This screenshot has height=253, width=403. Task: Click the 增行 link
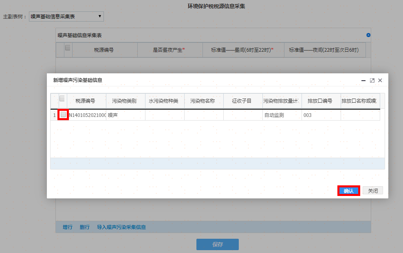click(67, 227)
